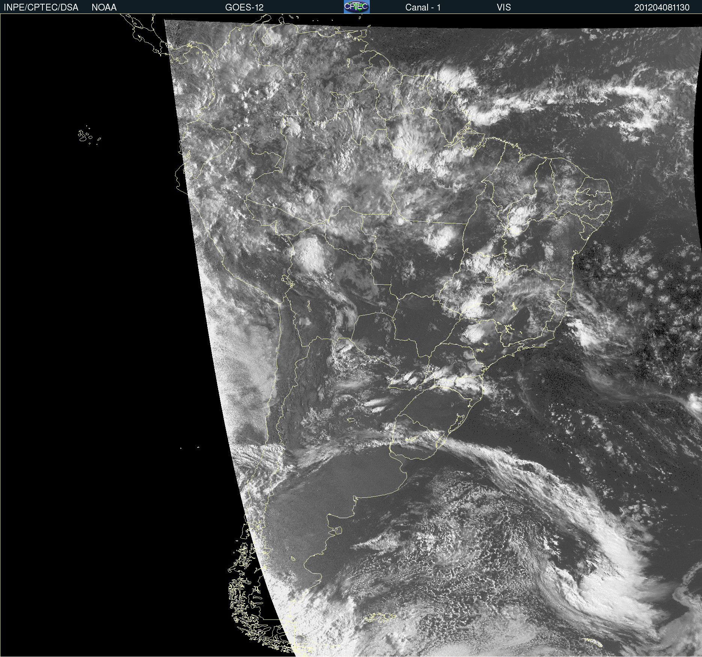The width and height of the screenshot is (702, 657).
Task: Click the CPTEC logo in the header
Action: (357, 7)
